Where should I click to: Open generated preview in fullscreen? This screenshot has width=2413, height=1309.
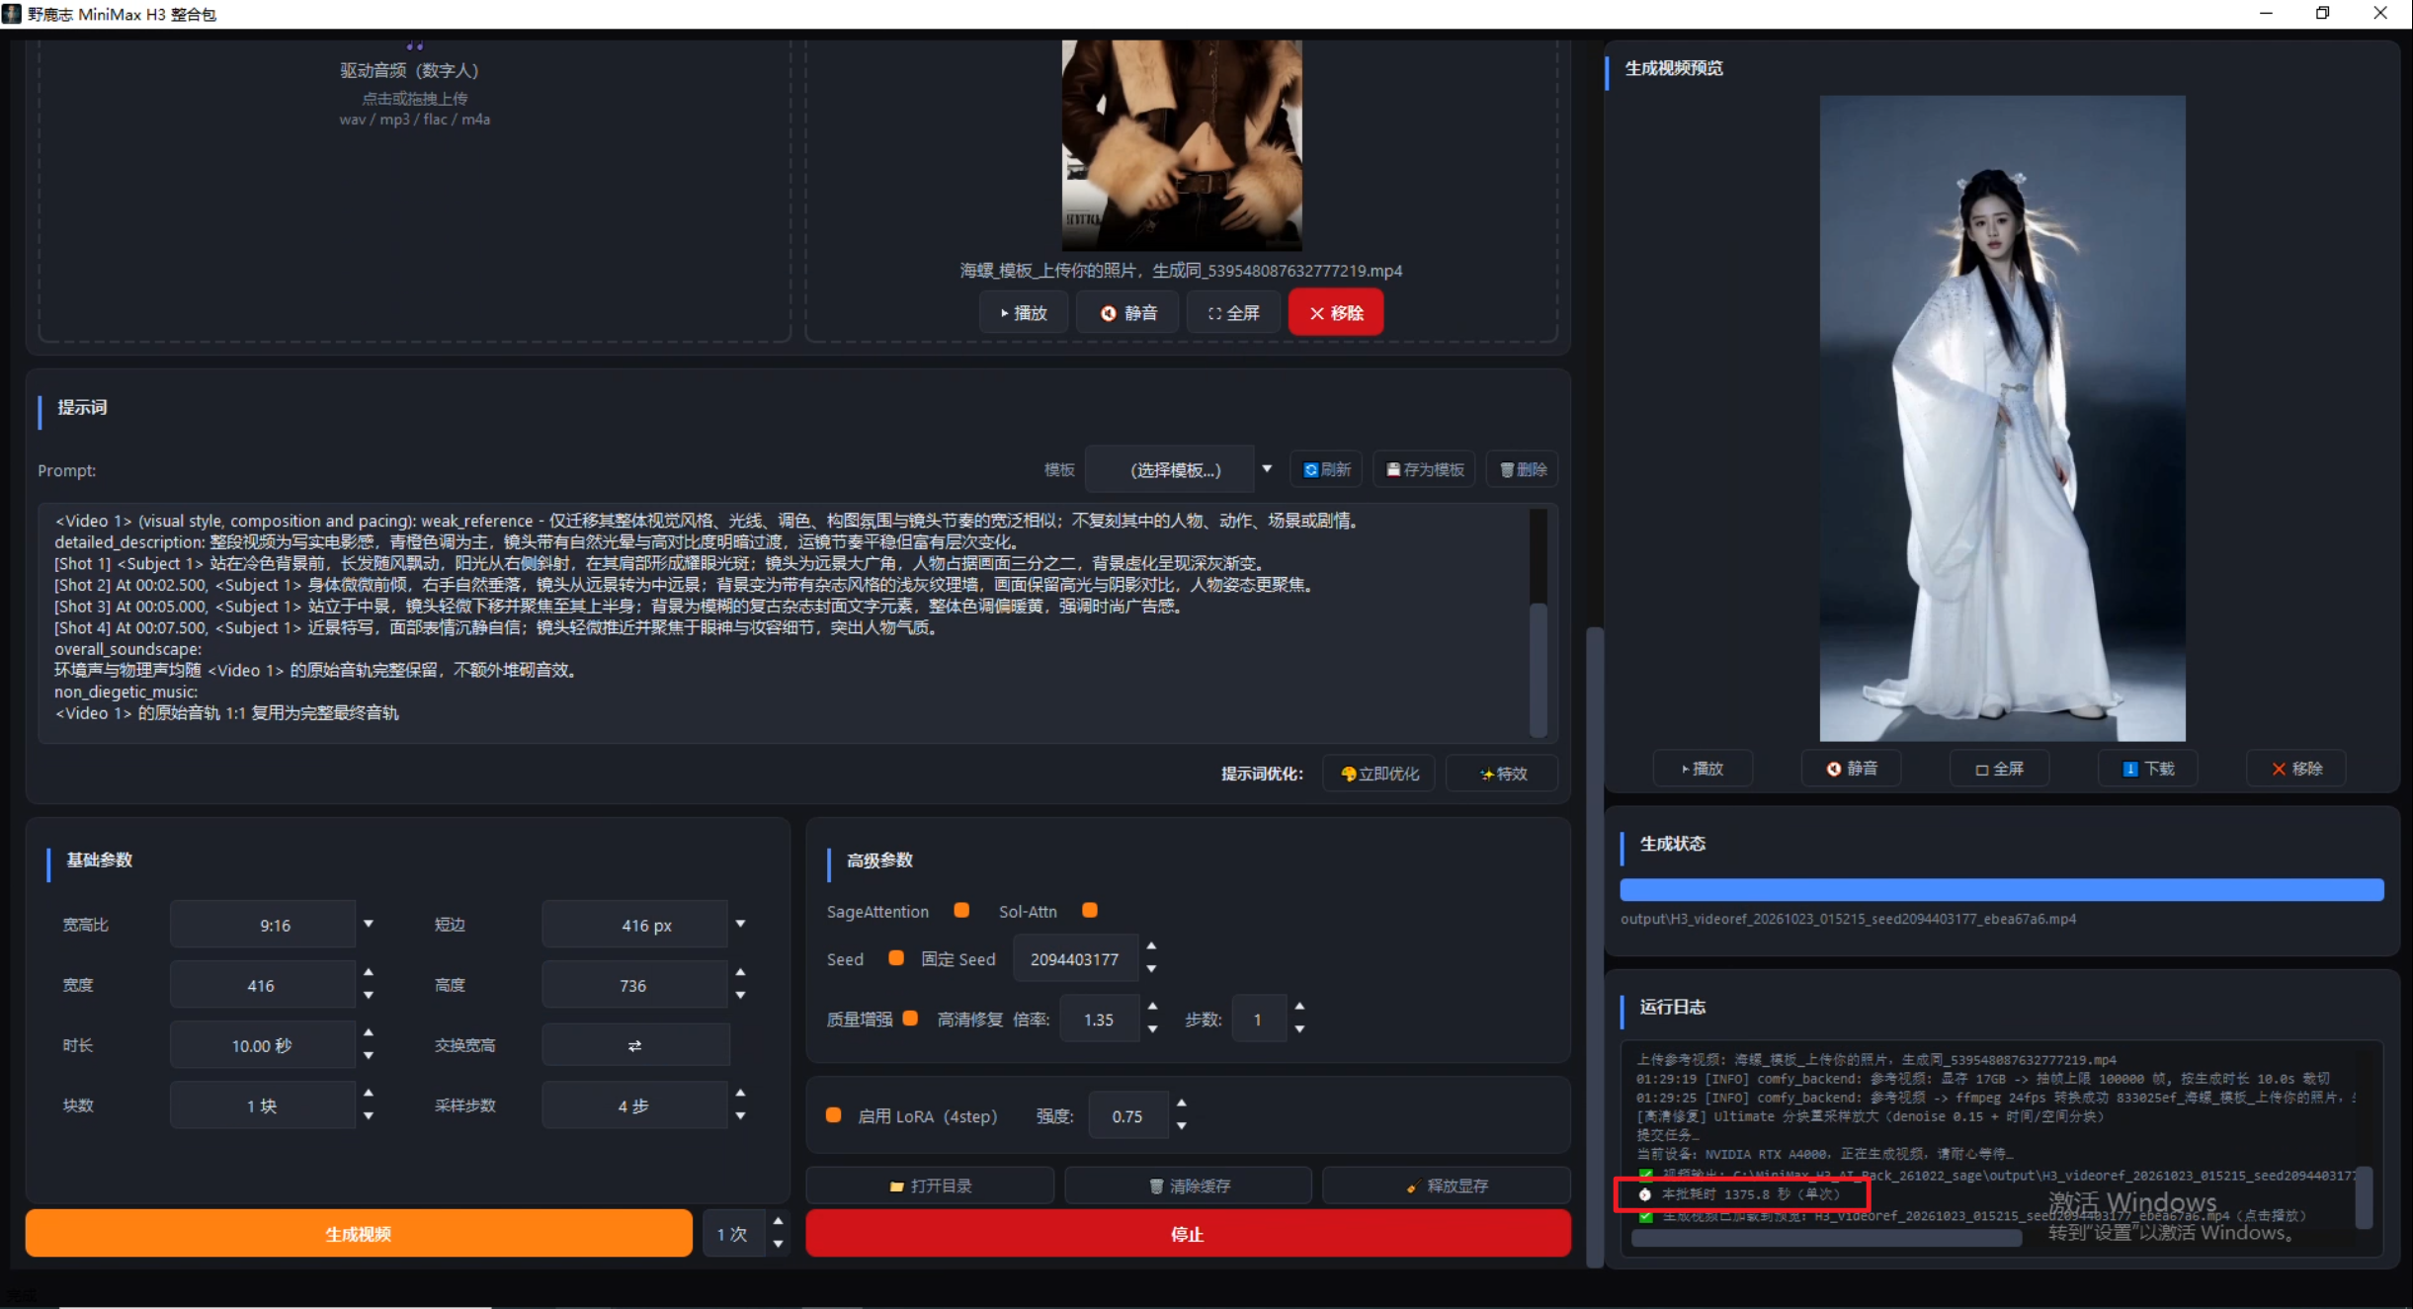point(1999,769)
